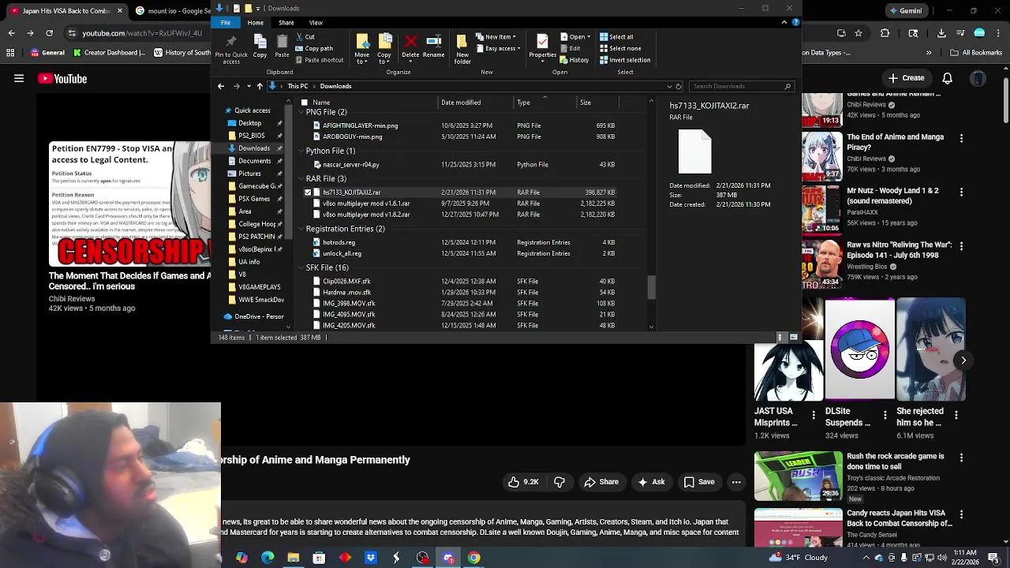Switch to the Home ribbon tab

[255, 22]
